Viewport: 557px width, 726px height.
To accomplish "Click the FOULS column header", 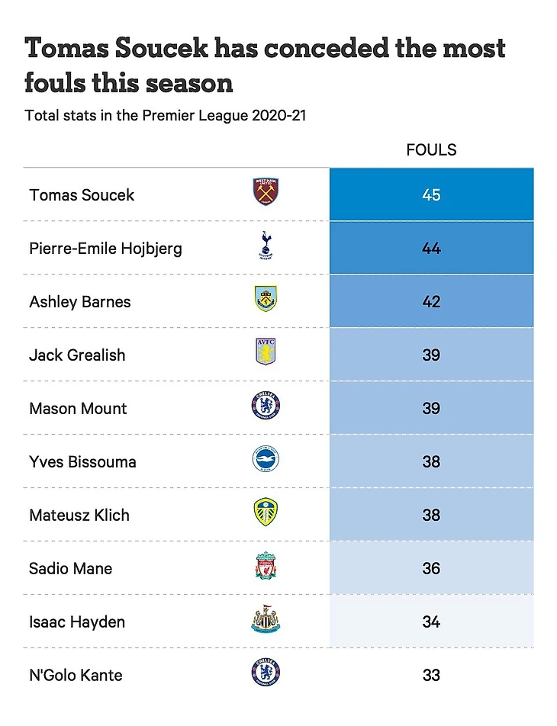I will [x=431, y=149].
